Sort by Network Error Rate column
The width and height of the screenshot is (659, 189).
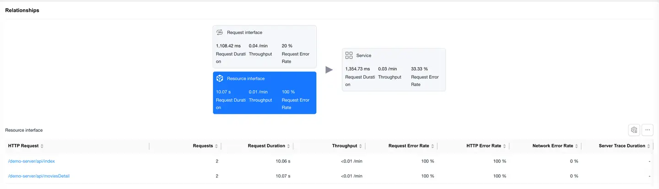pos(577,146)
